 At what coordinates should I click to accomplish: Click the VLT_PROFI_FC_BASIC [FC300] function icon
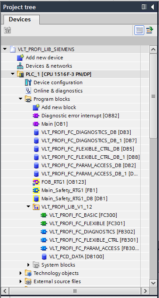coord(44,215)
